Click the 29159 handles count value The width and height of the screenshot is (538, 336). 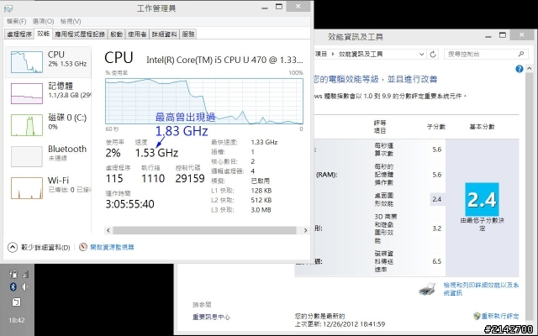point(190,179)
